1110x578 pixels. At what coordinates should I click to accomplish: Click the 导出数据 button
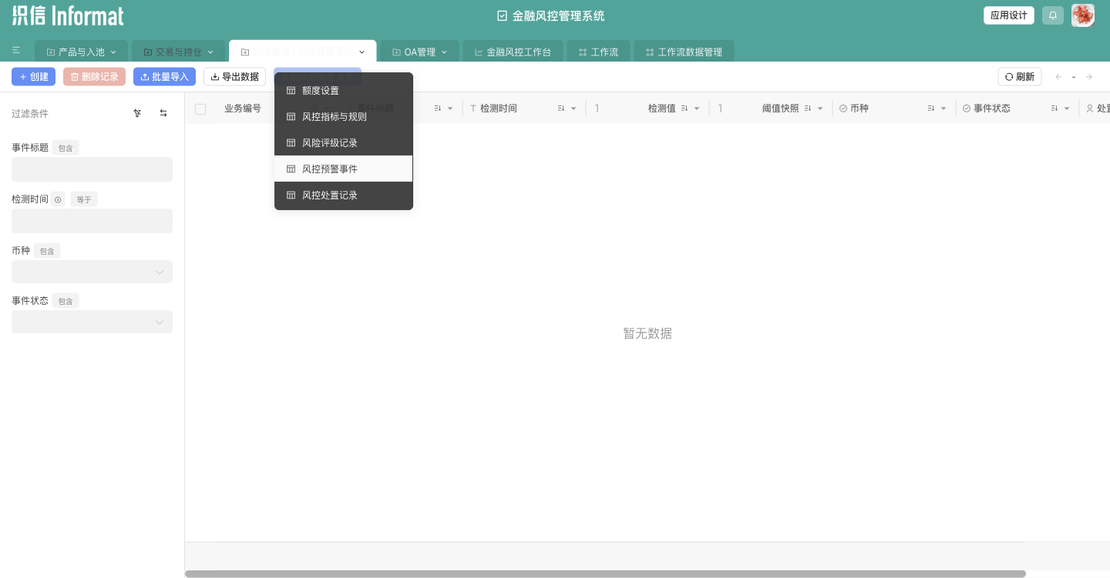click(234, 77)
